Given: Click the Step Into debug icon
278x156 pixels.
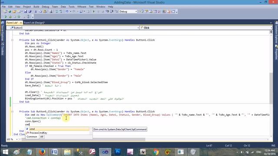Looking at the screenshot, I should [107, 12].
